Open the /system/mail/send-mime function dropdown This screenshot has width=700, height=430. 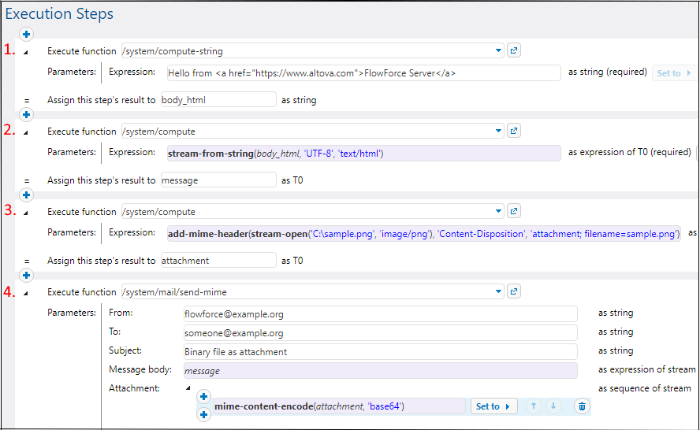point(498,292)
